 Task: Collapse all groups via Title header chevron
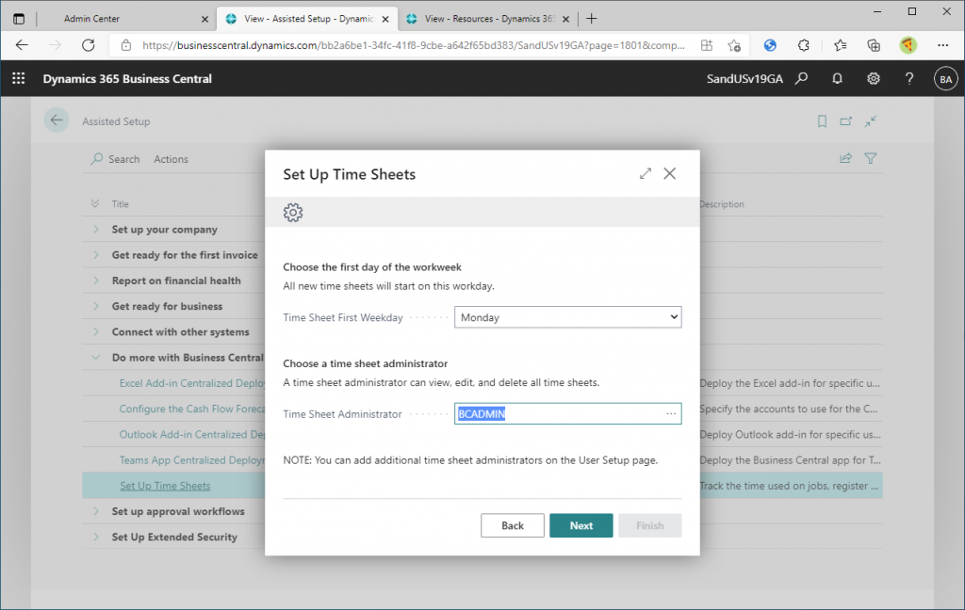[x=95, y=203]
